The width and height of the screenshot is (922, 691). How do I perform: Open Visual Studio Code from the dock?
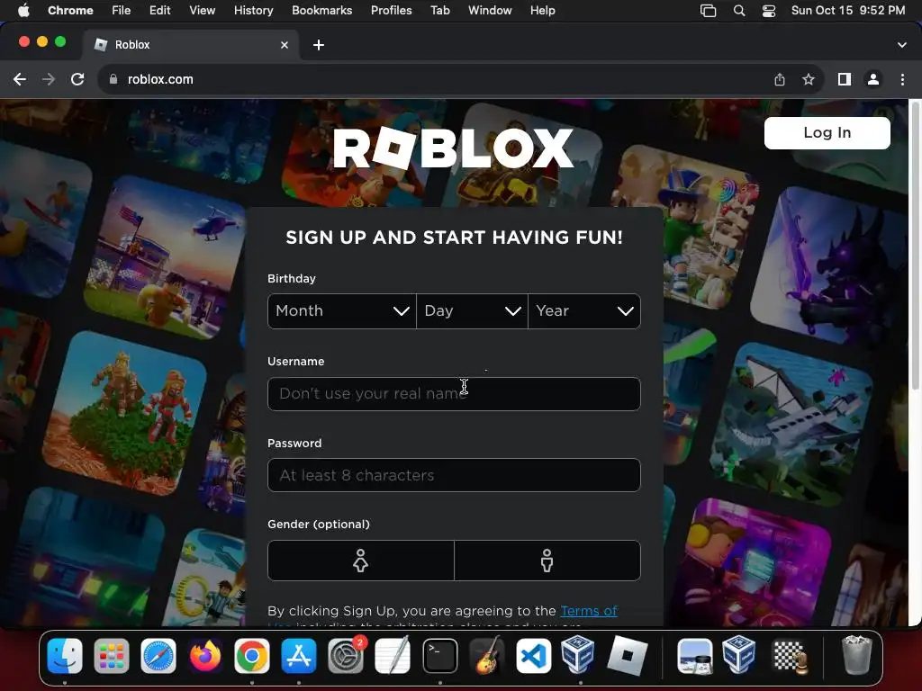tap(533, 656)
